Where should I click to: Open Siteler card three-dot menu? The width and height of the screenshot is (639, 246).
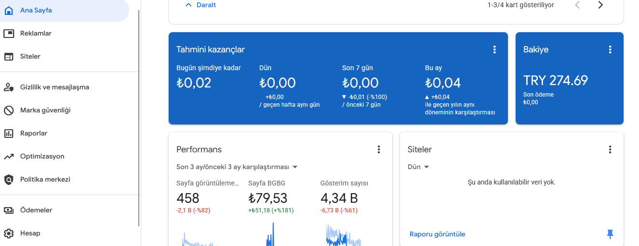[x=610, y=149]
